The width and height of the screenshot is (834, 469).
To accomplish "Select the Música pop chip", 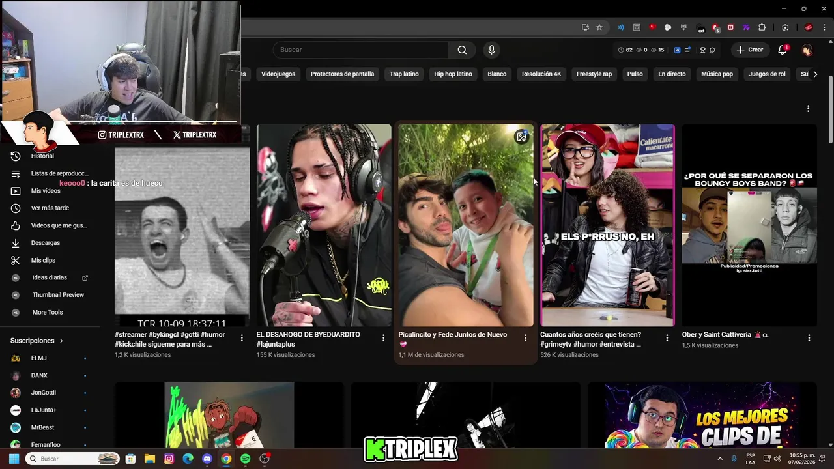I will tap(717, 74).
